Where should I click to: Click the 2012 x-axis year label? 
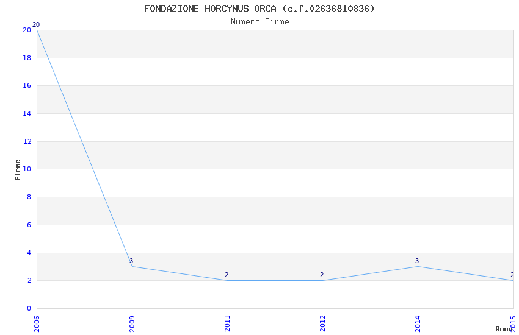pos(323,324)
